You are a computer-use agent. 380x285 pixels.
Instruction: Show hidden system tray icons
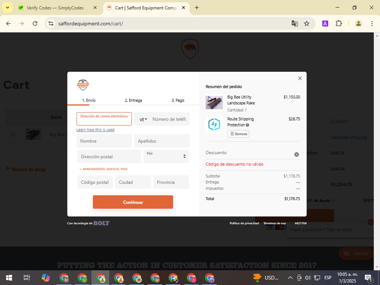click(290, 278)
